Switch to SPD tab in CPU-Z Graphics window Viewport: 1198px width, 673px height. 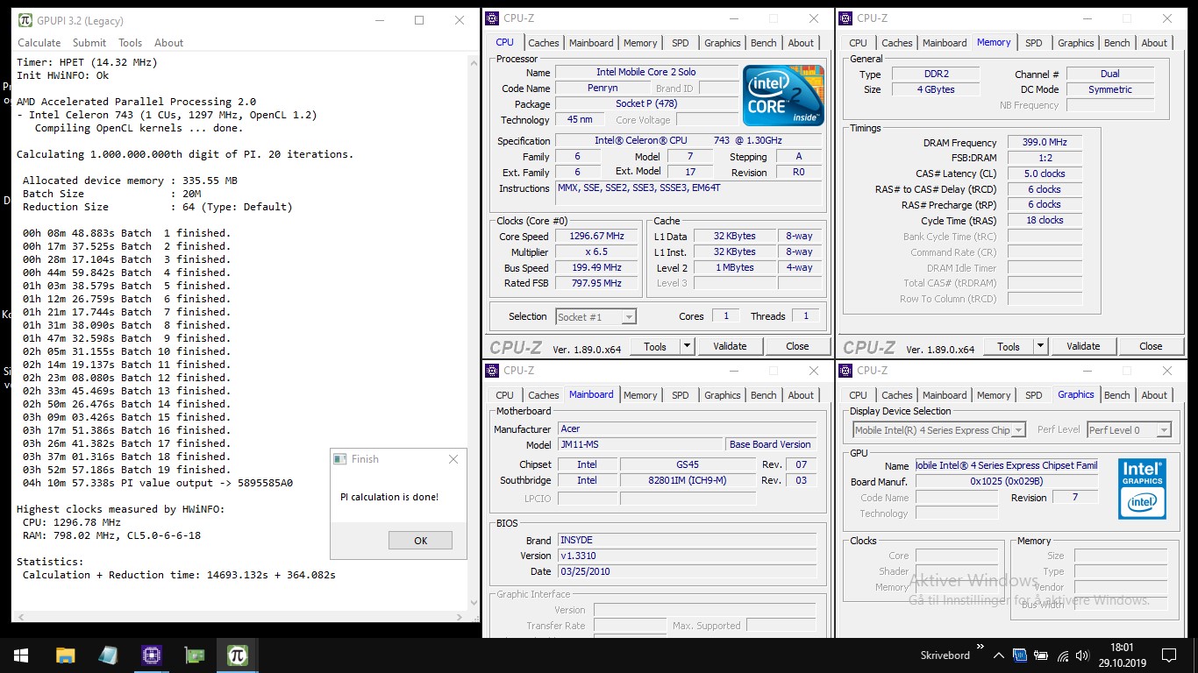1034,395
